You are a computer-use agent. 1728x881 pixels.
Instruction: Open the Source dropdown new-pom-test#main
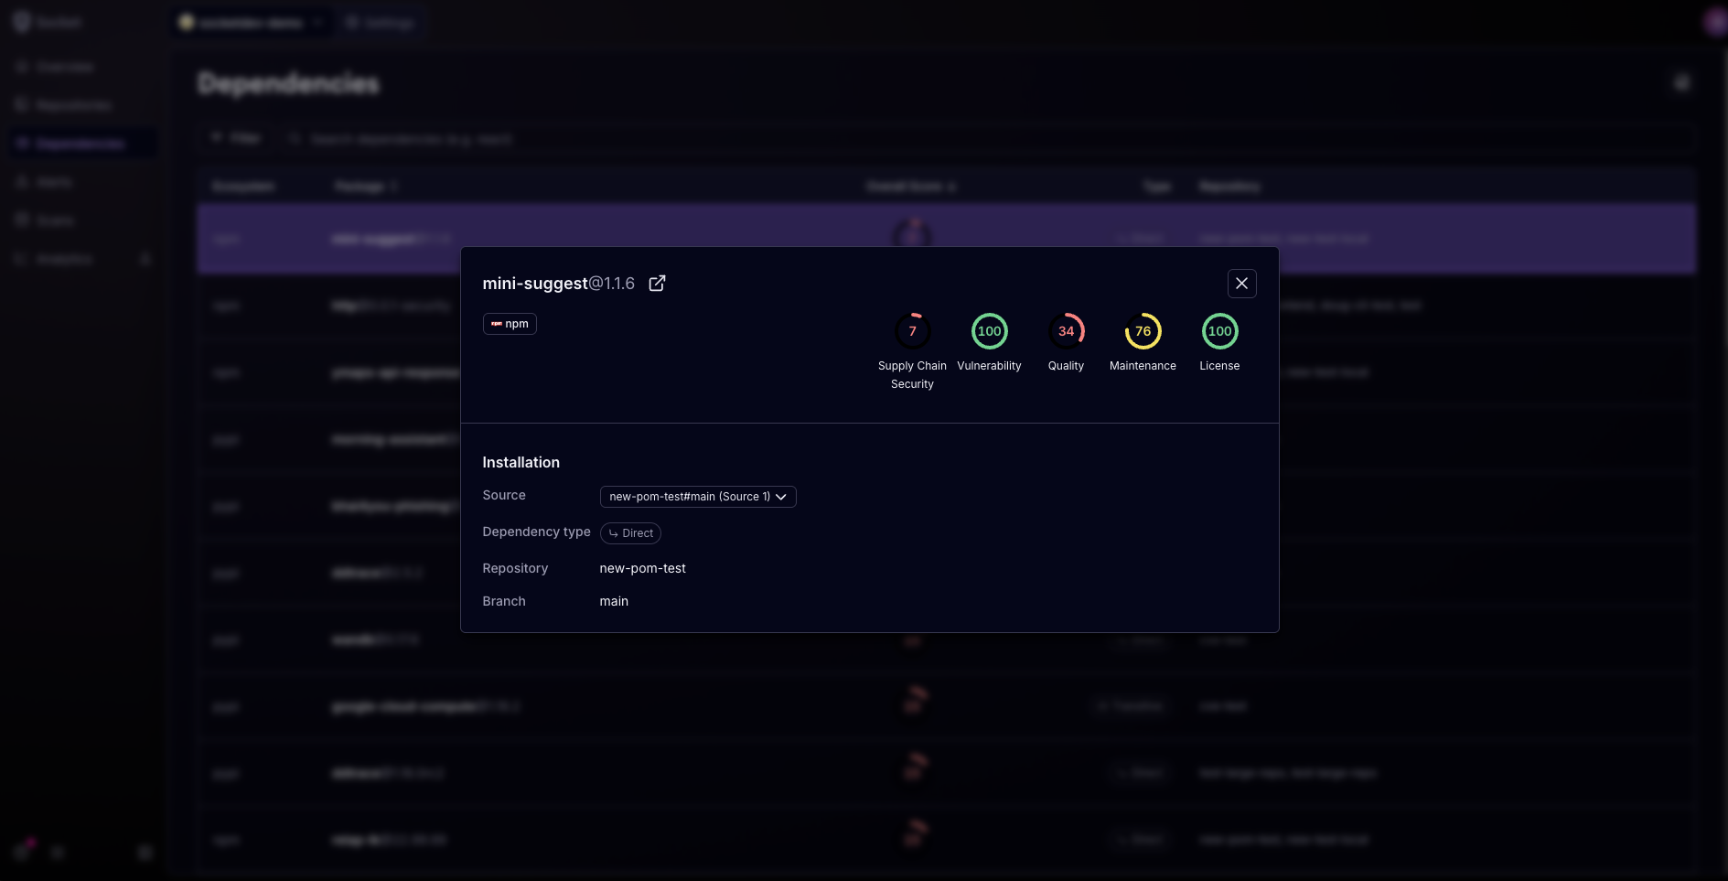tap(698, 497)
